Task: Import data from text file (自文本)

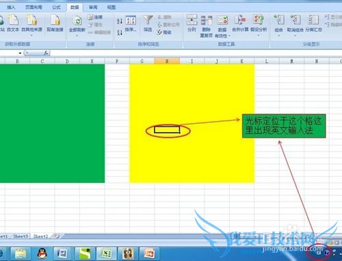Action: [13, 23]
